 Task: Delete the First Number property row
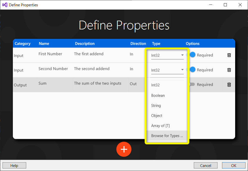[229, 55]
